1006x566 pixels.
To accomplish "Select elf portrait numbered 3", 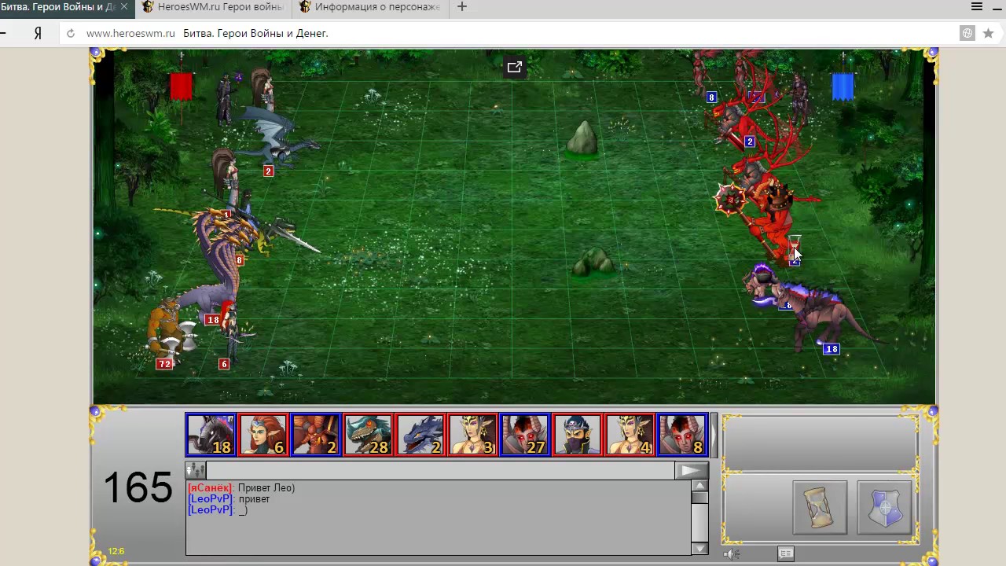I will point(472,435).
